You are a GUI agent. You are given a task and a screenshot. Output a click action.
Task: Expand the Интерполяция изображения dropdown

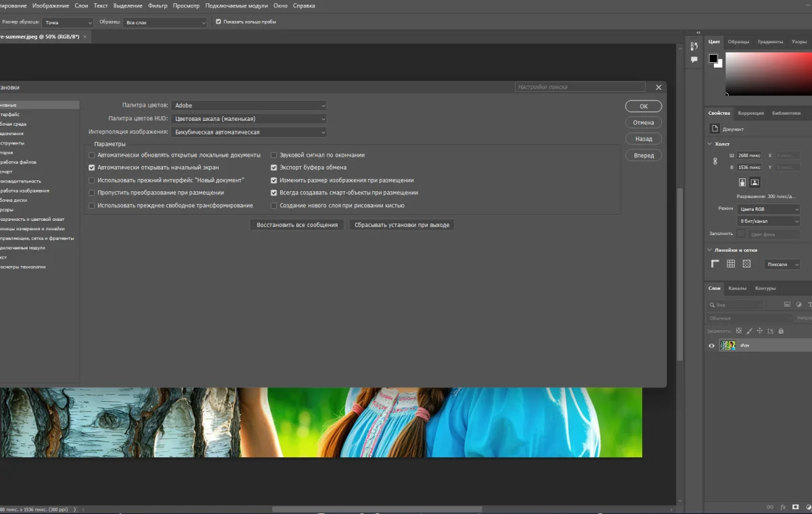pos(248,132)
